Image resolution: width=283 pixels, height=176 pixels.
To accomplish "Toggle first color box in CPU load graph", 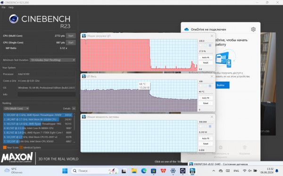I will 201,46.
